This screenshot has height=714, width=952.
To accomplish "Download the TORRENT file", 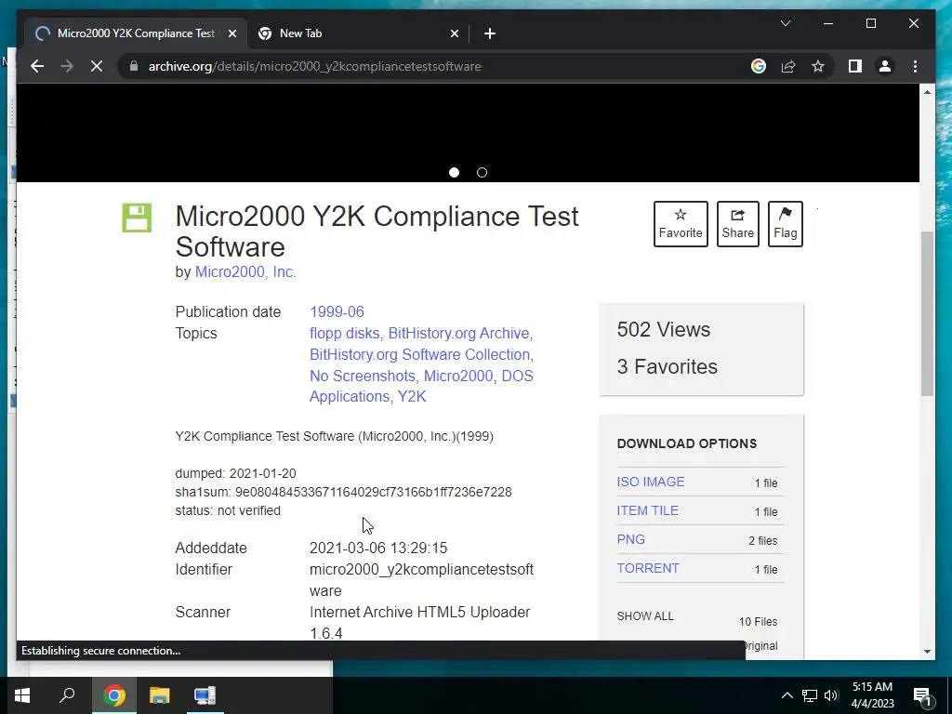I will coord(648,568).
